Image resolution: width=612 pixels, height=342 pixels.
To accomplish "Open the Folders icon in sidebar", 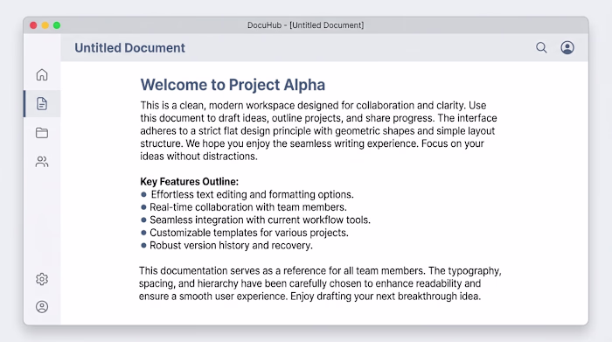I will 42,133.
